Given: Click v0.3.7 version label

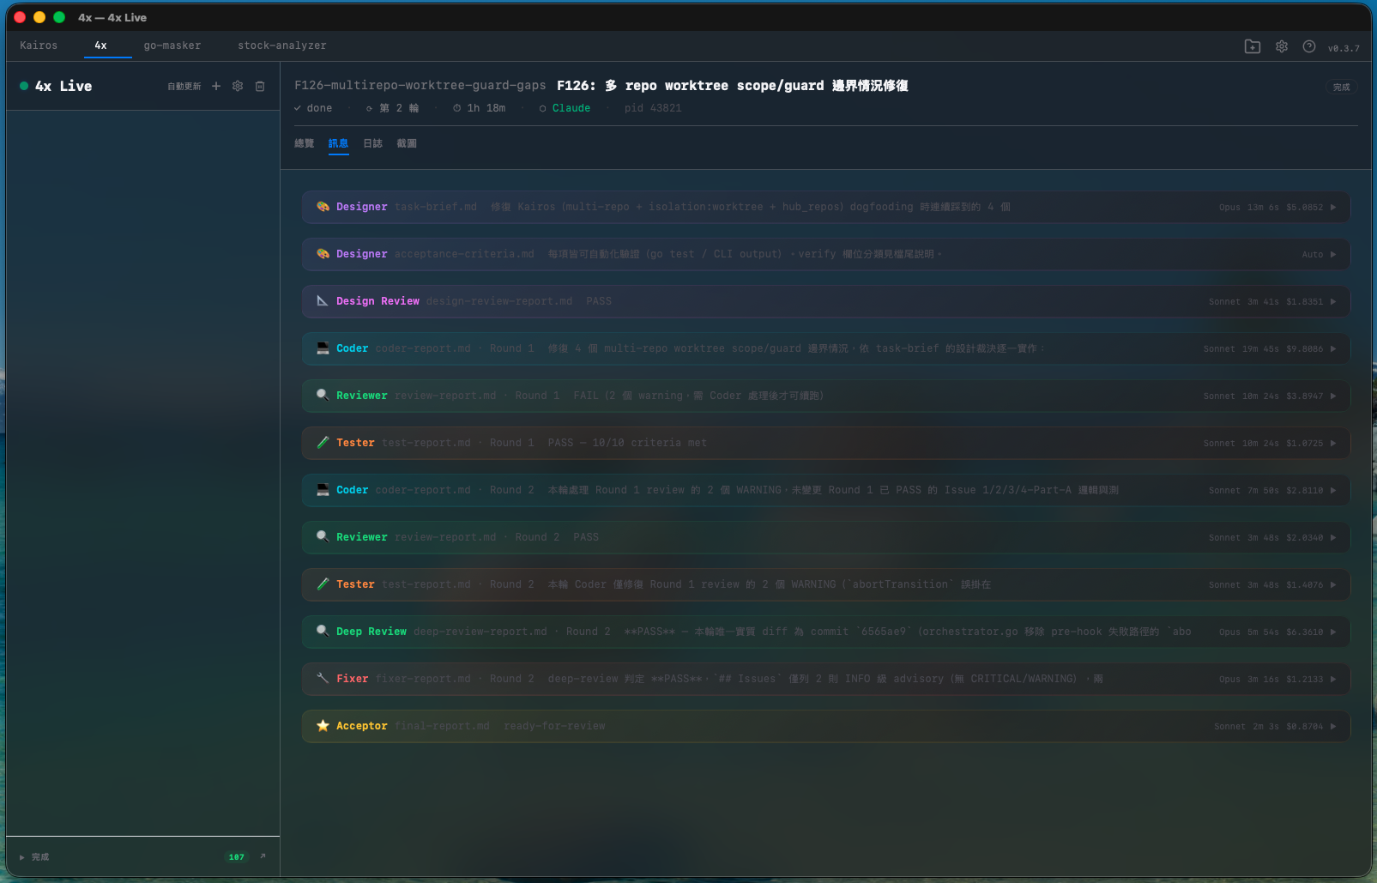Looking at the screenshot, I should click(x=1344, y=48).
